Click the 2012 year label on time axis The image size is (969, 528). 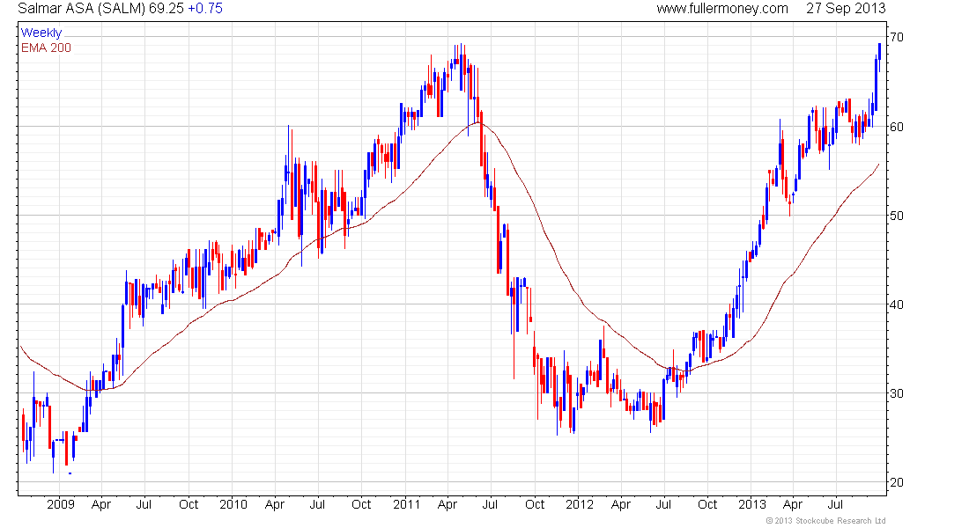point(579,504)
